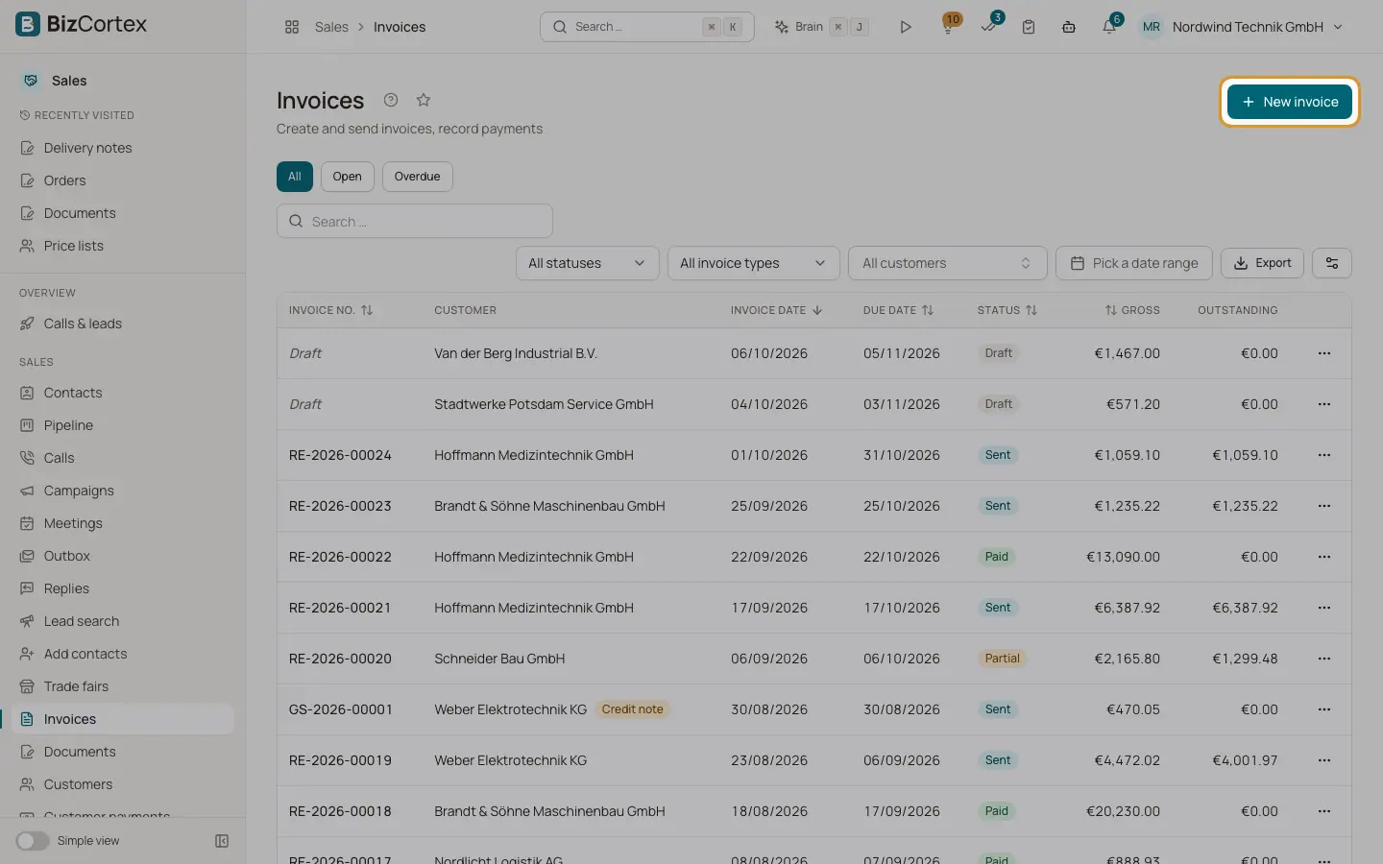The height and width of the screenshot is (864, 1383).
Task: Sort by Gross column
Action: coord(1132,310)
